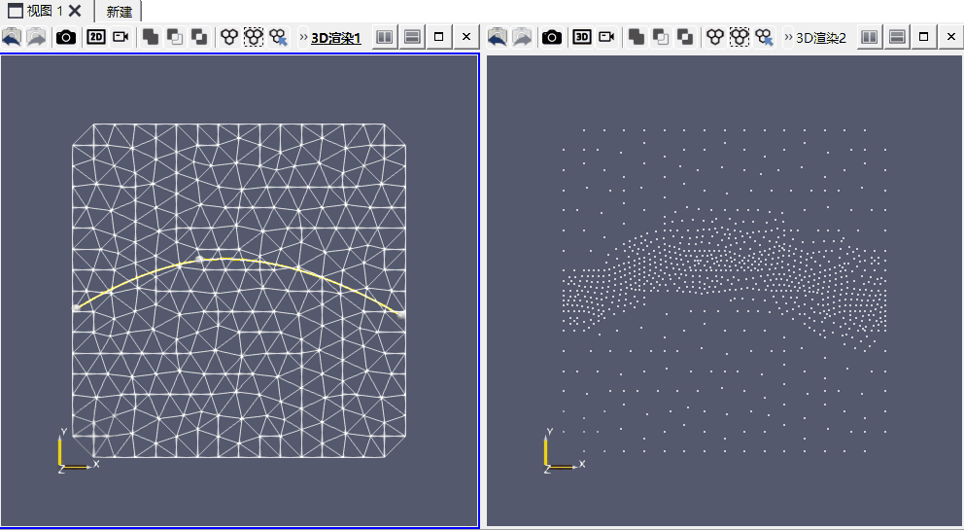Split the 3D渲染2 view vertically
This screenshot has height=530, width=964.
click(898, 37)
